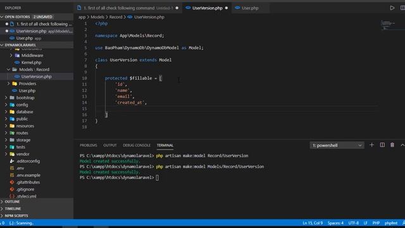This screenshot has width=405, height=228.
Task: Open the .gitignore file
Action: pyautogui.click(x=25, y=189)
